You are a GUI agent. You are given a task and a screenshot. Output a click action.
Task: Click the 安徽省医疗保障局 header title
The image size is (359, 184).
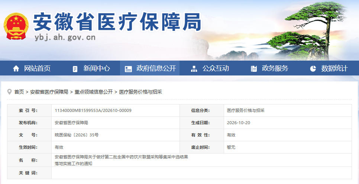117,22
